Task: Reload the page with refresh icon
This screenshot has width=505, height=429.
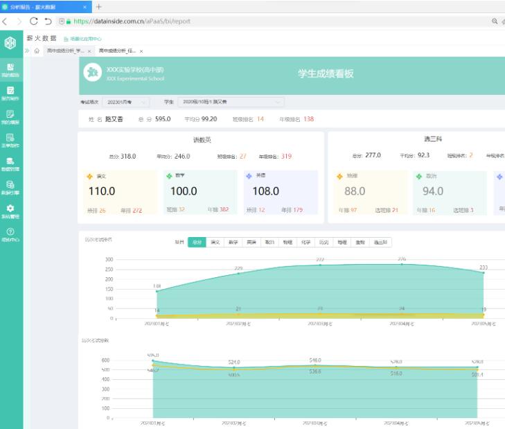Action: pyautogui.click(x=33, y=21)
